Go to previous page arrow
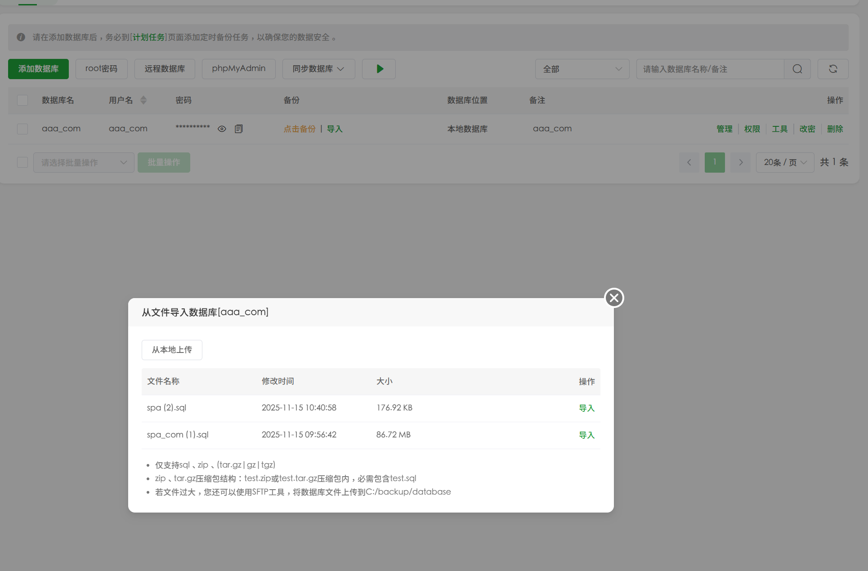The width and height of the screenshot is (868, 571). pos(689,162)
